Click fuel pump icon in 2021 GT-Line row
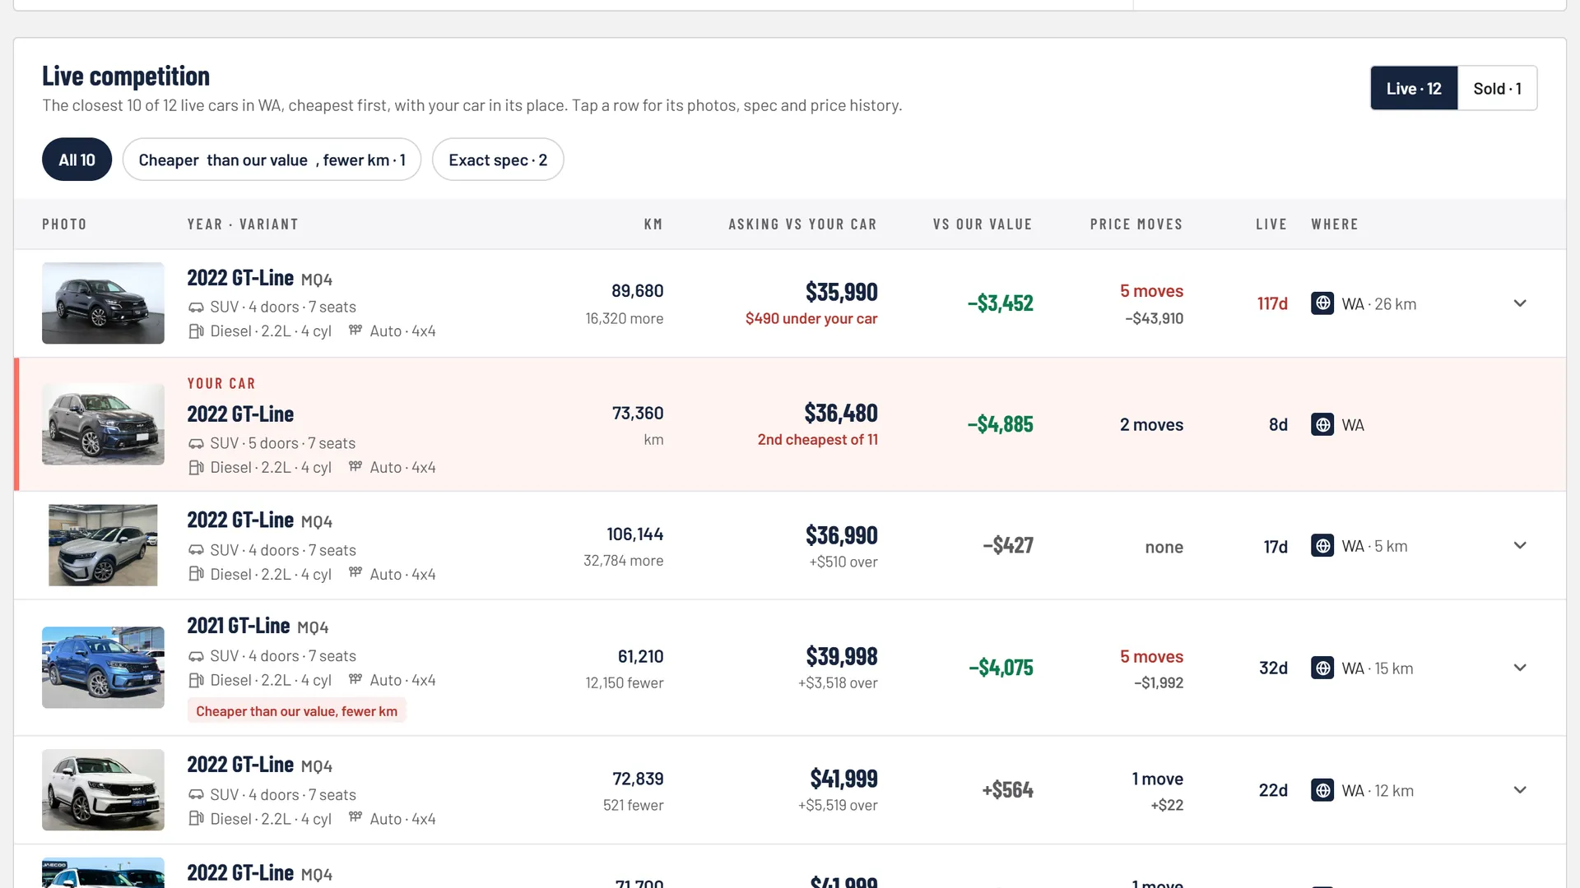This screenshot has width=1580, height=888. [196, 681]
